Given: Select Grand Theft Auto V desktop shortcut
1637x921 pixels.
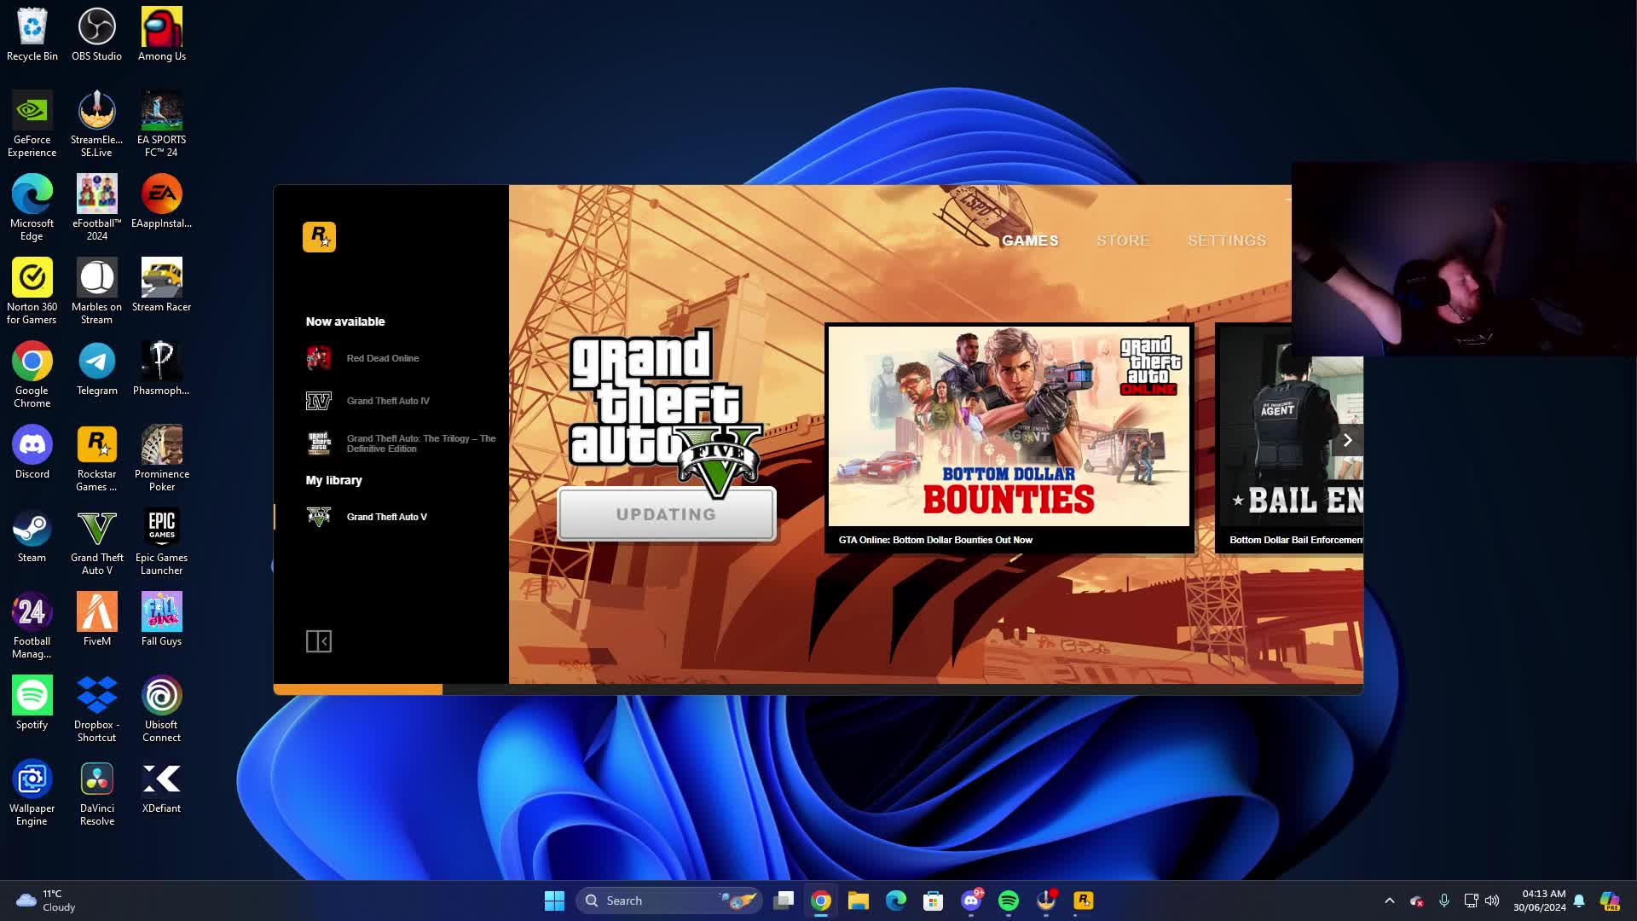Looking at the screenshot, I should coord(96,542).
